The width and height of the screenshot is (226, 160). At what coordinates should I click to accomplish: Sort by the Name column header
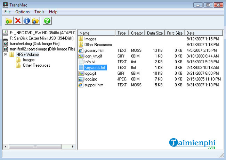tap(96, 33)
